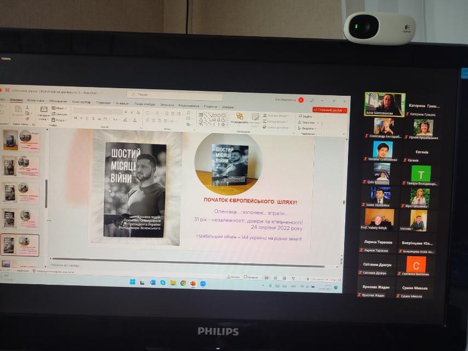468x351 pixels.
Task: Open the Design (Конструктор) ribbon tab
Action: click(x=81, y=102)
